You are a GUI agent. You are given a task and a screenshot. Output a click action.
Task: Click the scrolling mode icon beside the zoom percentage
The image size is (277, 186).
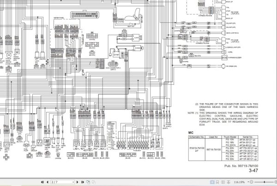tap(229, 182)
